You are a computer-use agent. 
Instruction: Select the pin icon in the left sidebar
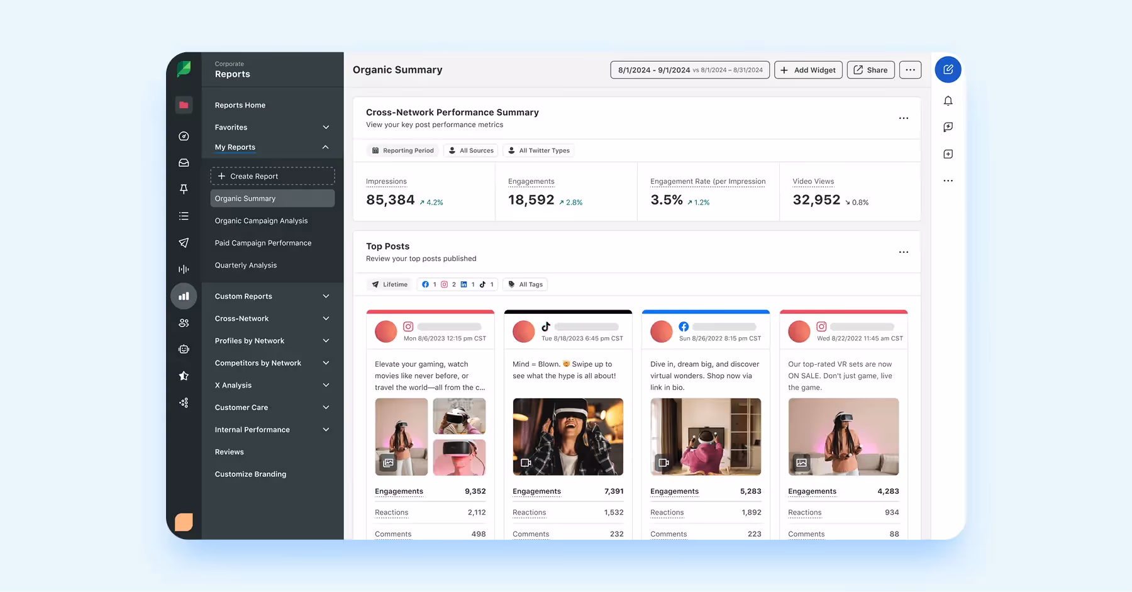point(184,189)
